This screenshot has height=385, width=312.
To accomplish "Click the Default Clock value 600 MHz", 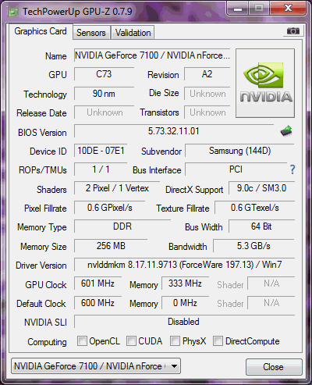I will point(97,303).
